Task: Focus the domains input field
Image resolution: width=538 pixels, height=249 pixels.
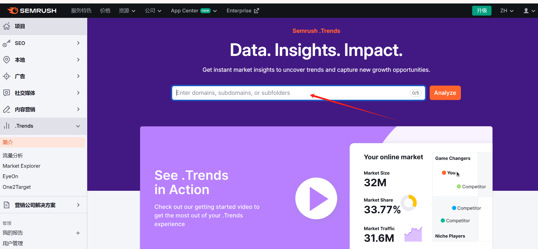Action: 298,93
